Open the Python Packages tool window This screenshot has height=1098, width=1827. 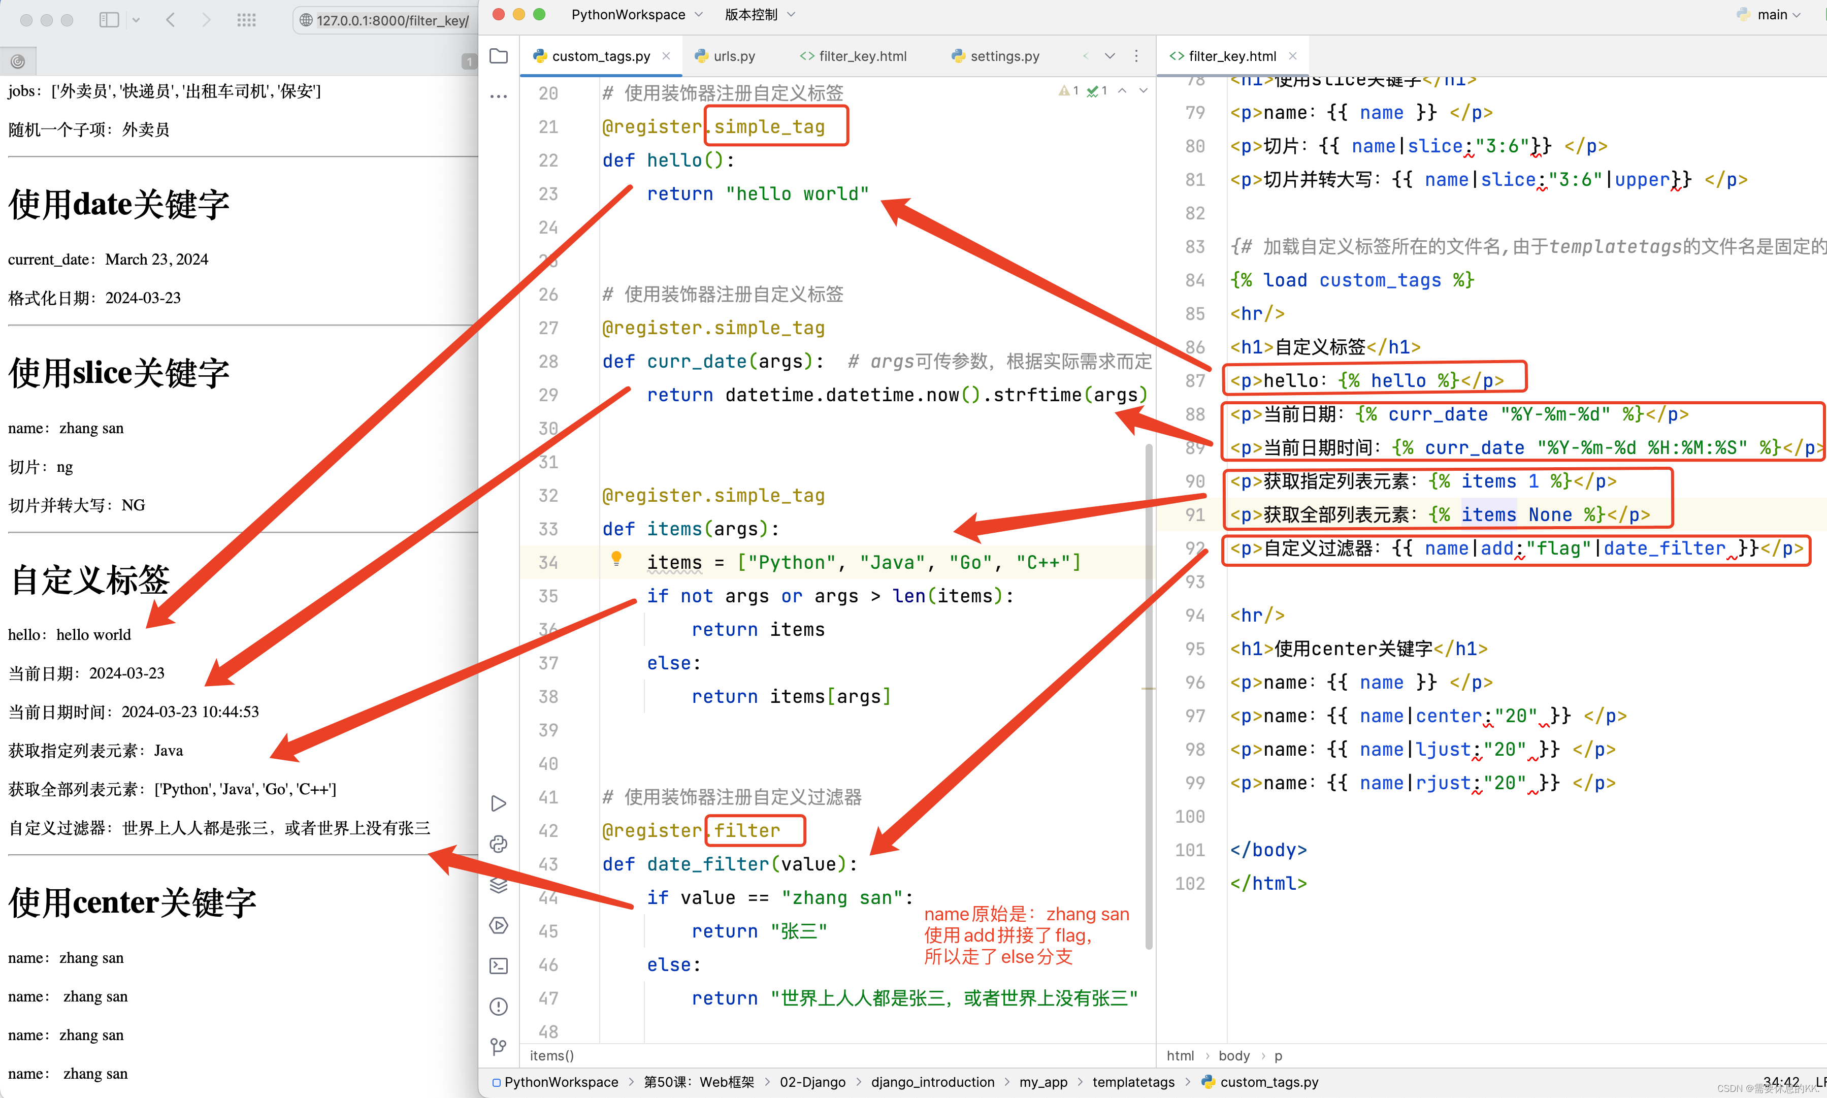[x=499, y=844]
